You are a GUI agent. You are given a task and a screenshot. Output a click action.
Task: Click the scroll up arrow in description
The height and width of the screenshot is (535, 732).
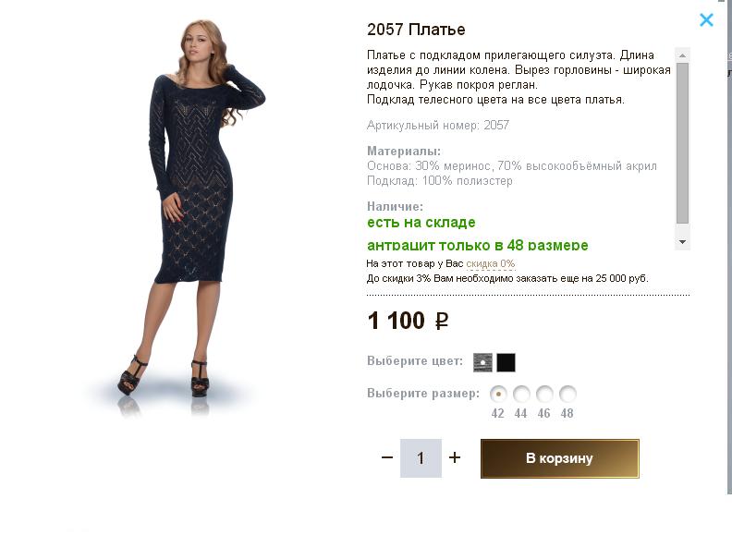[683, 55]
